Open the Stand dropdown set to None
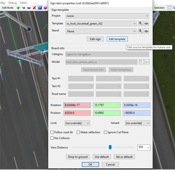 (101, 31)
